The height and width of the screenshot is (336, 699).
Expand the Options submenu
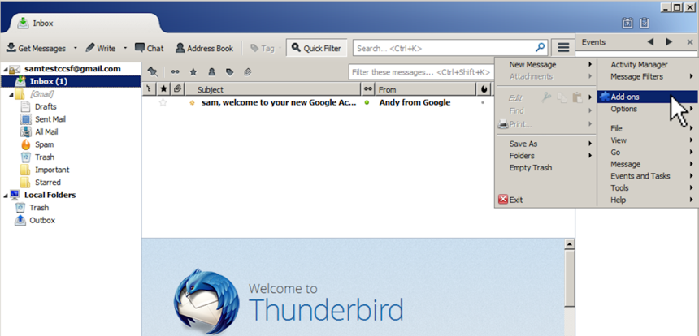pyautogui.click(x=647, y=109)
